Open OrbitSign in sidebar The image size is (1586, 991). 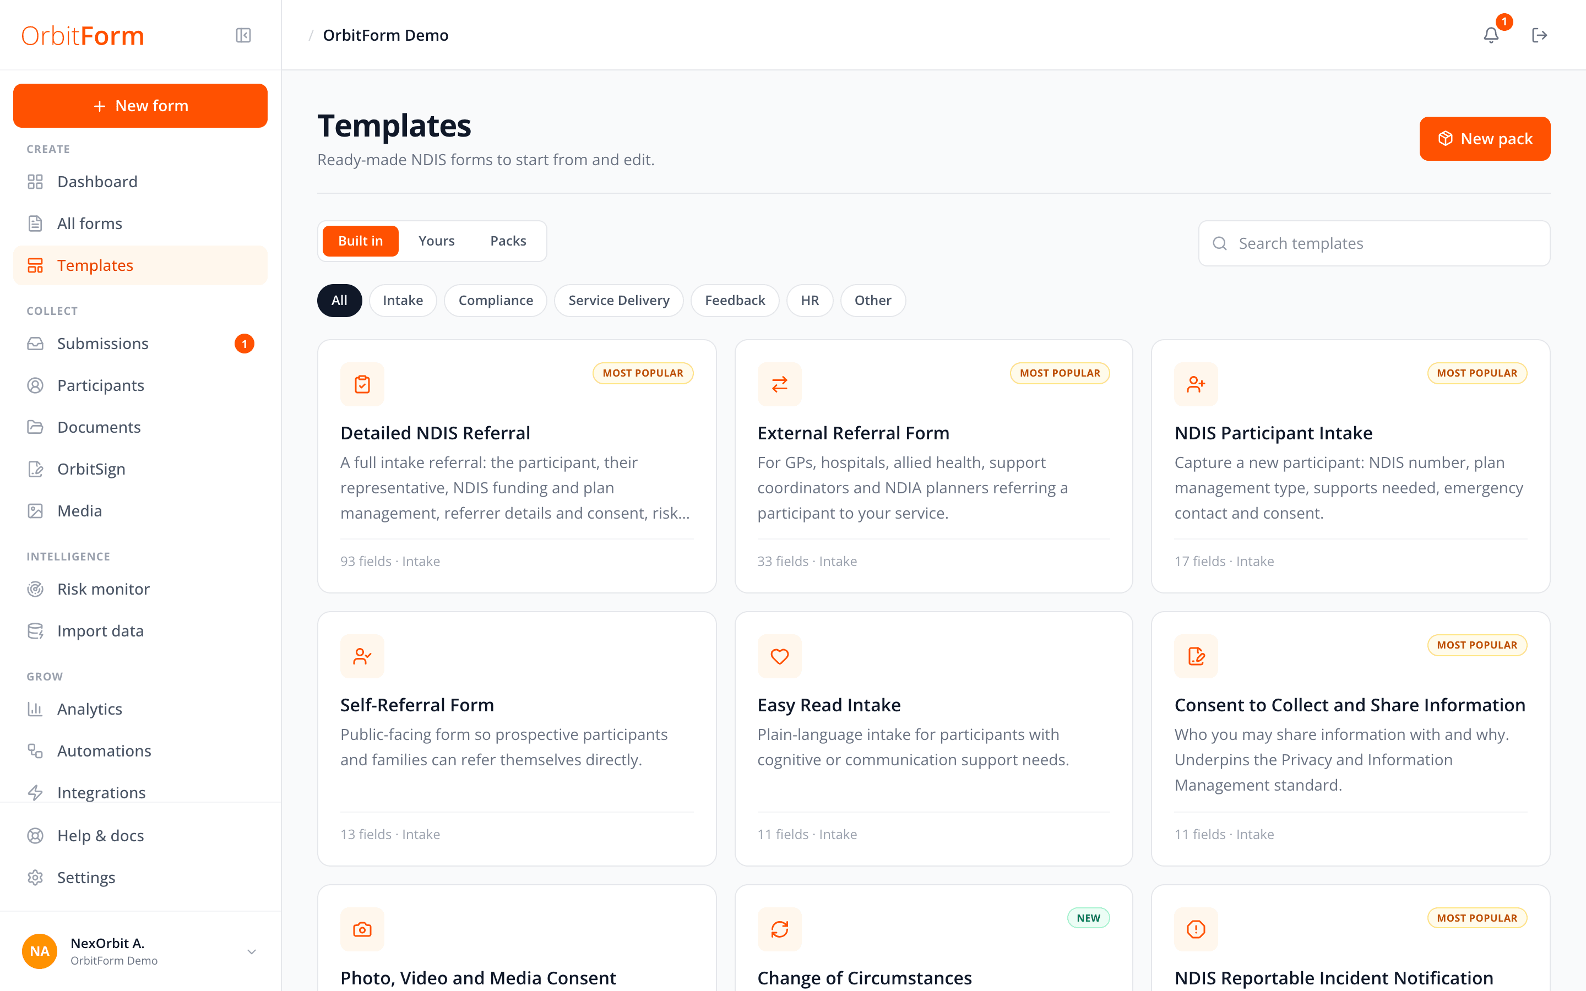click(x=140, y=469)
